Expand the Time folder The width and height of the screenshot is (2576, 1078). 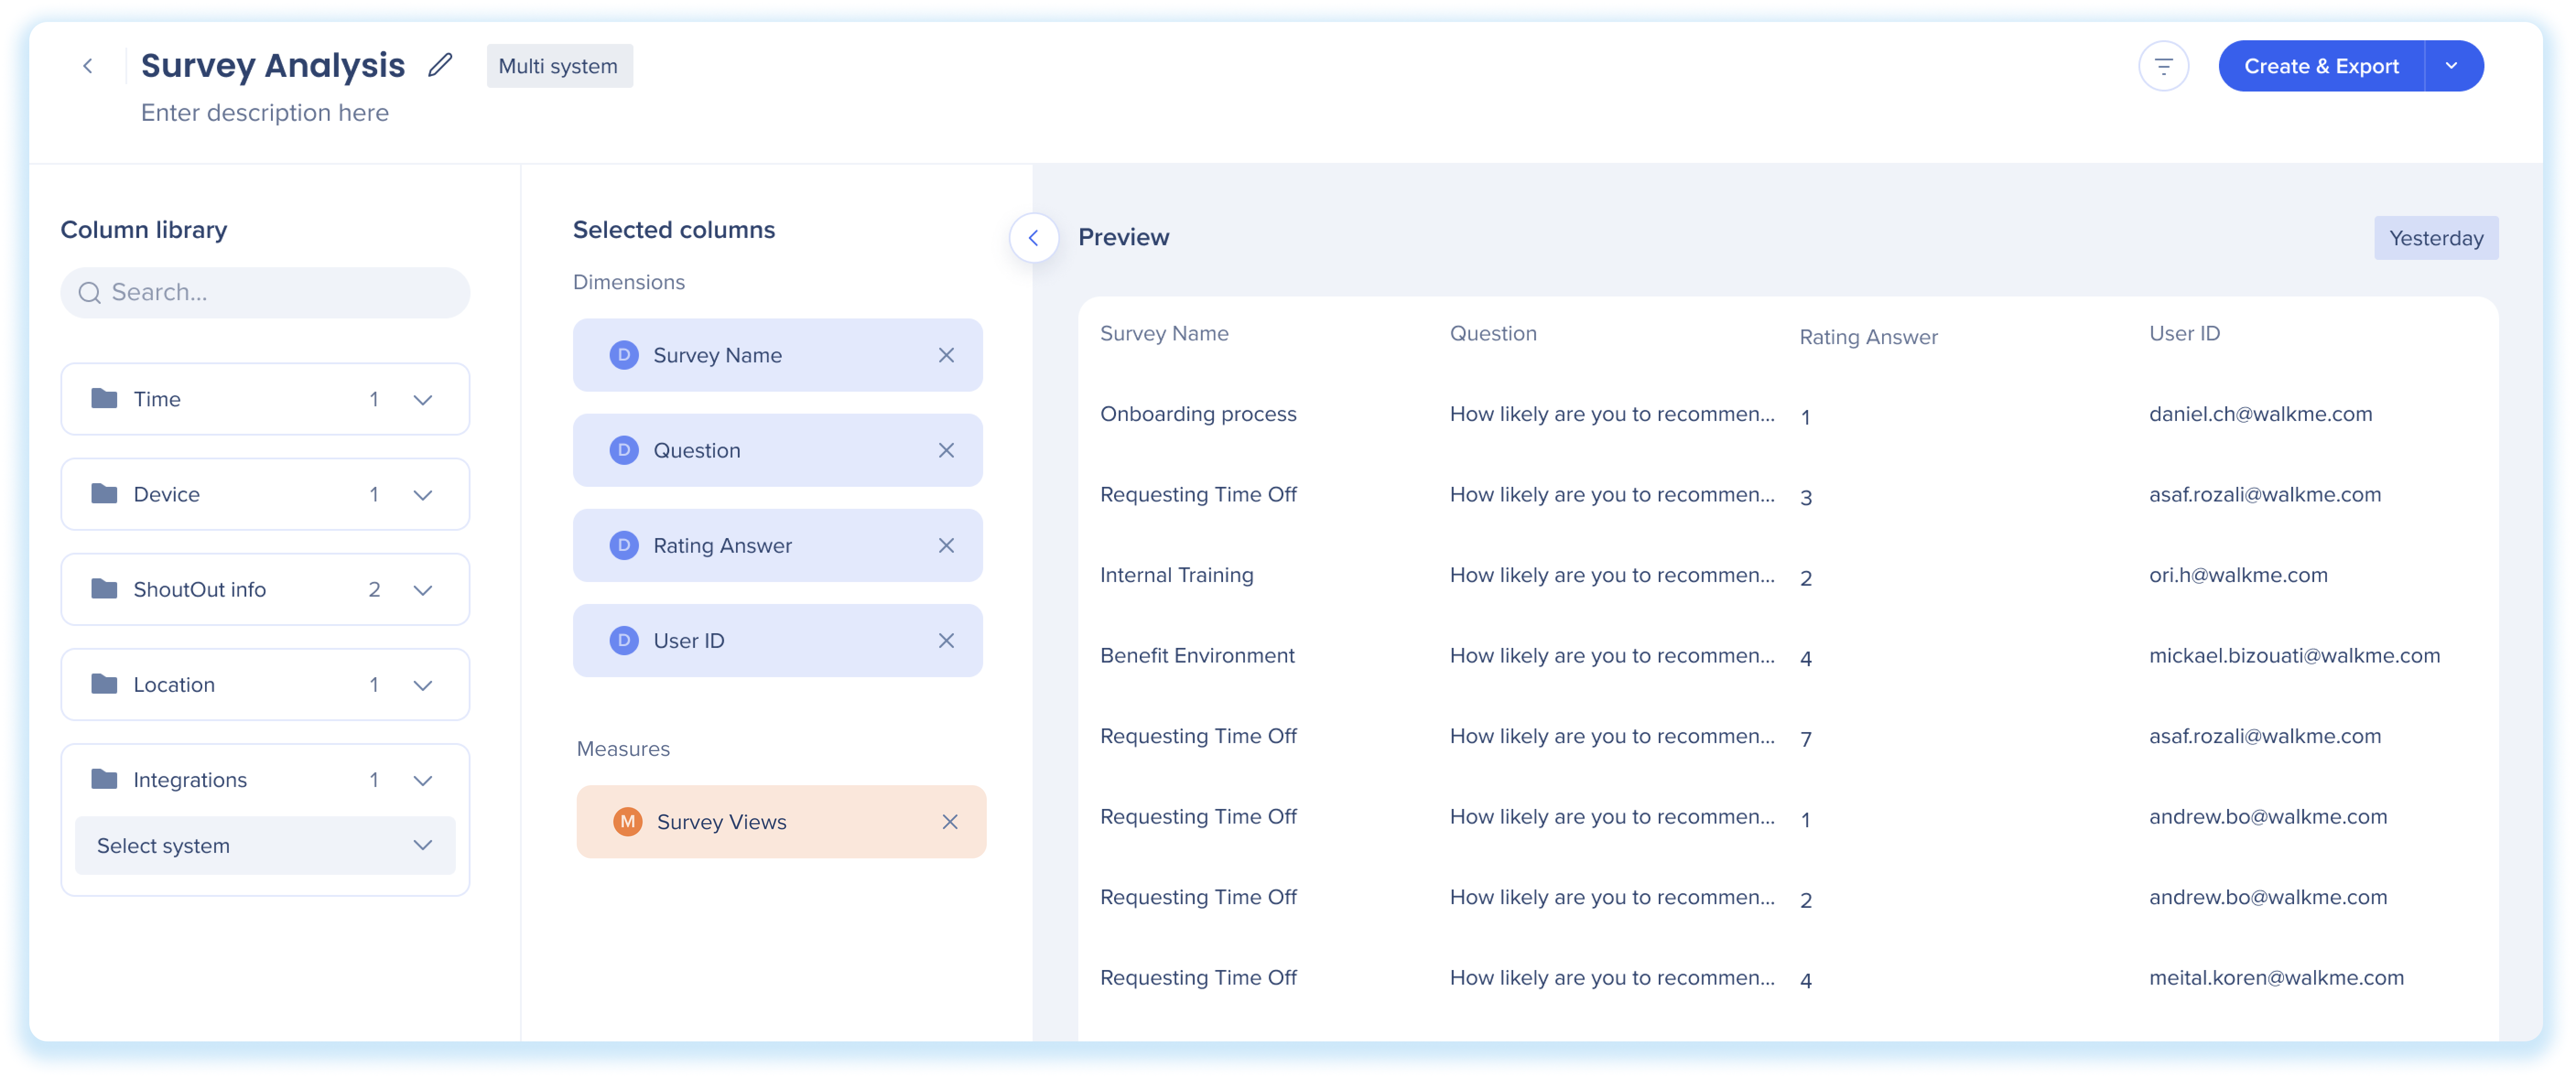point(423,399)
